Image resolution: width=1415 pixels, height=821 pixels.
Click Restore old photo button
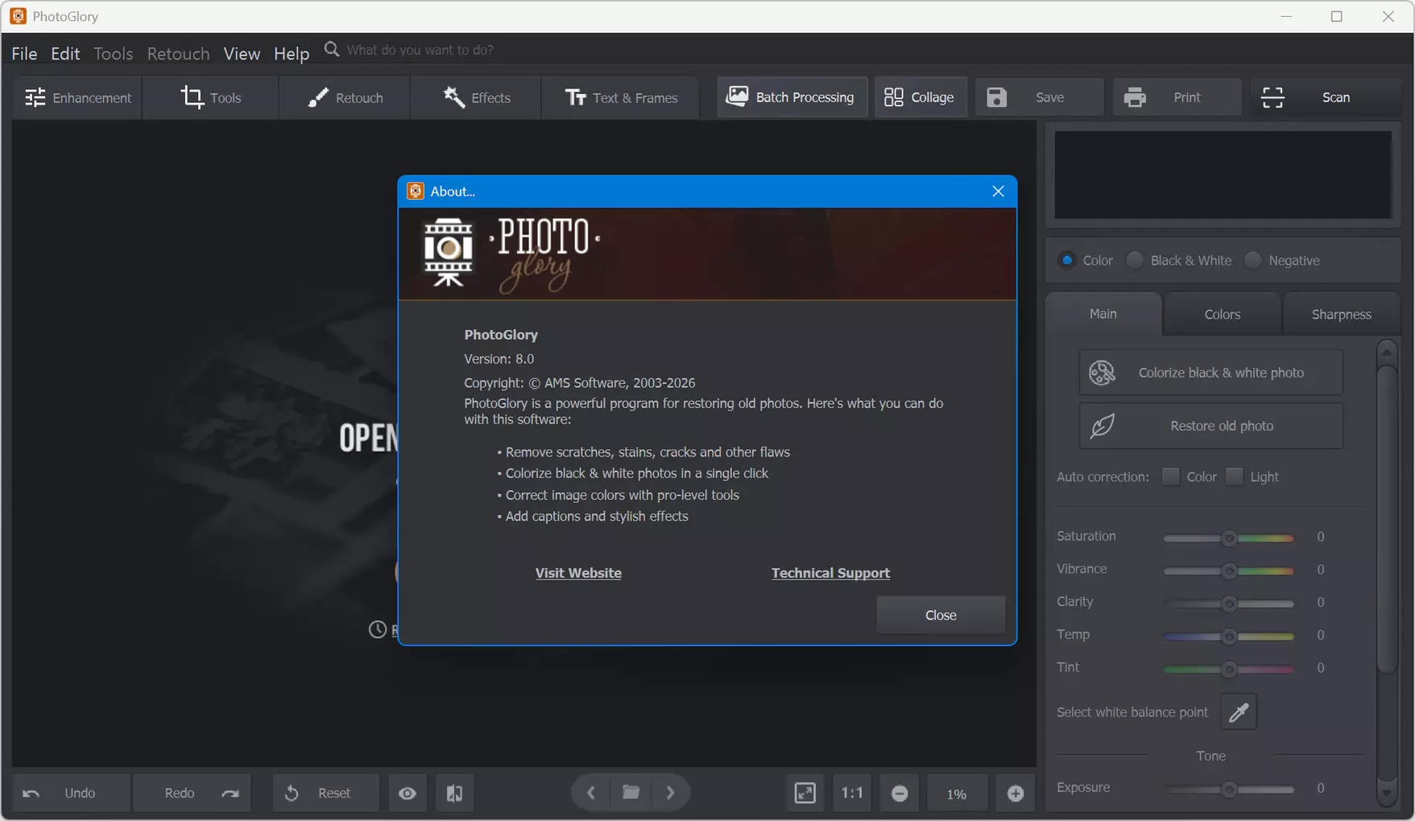tap(1210, 426)
